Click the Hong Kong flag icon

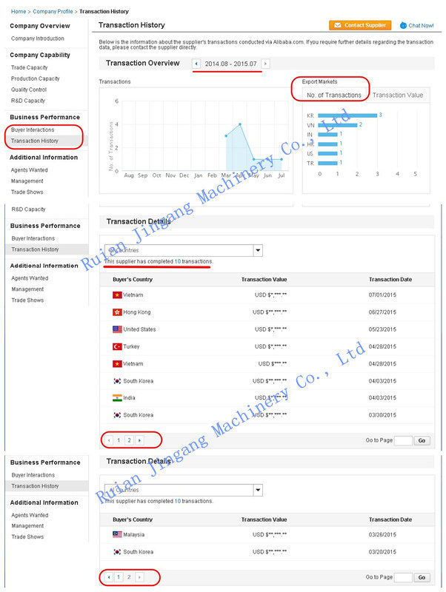tap(117, 312)
